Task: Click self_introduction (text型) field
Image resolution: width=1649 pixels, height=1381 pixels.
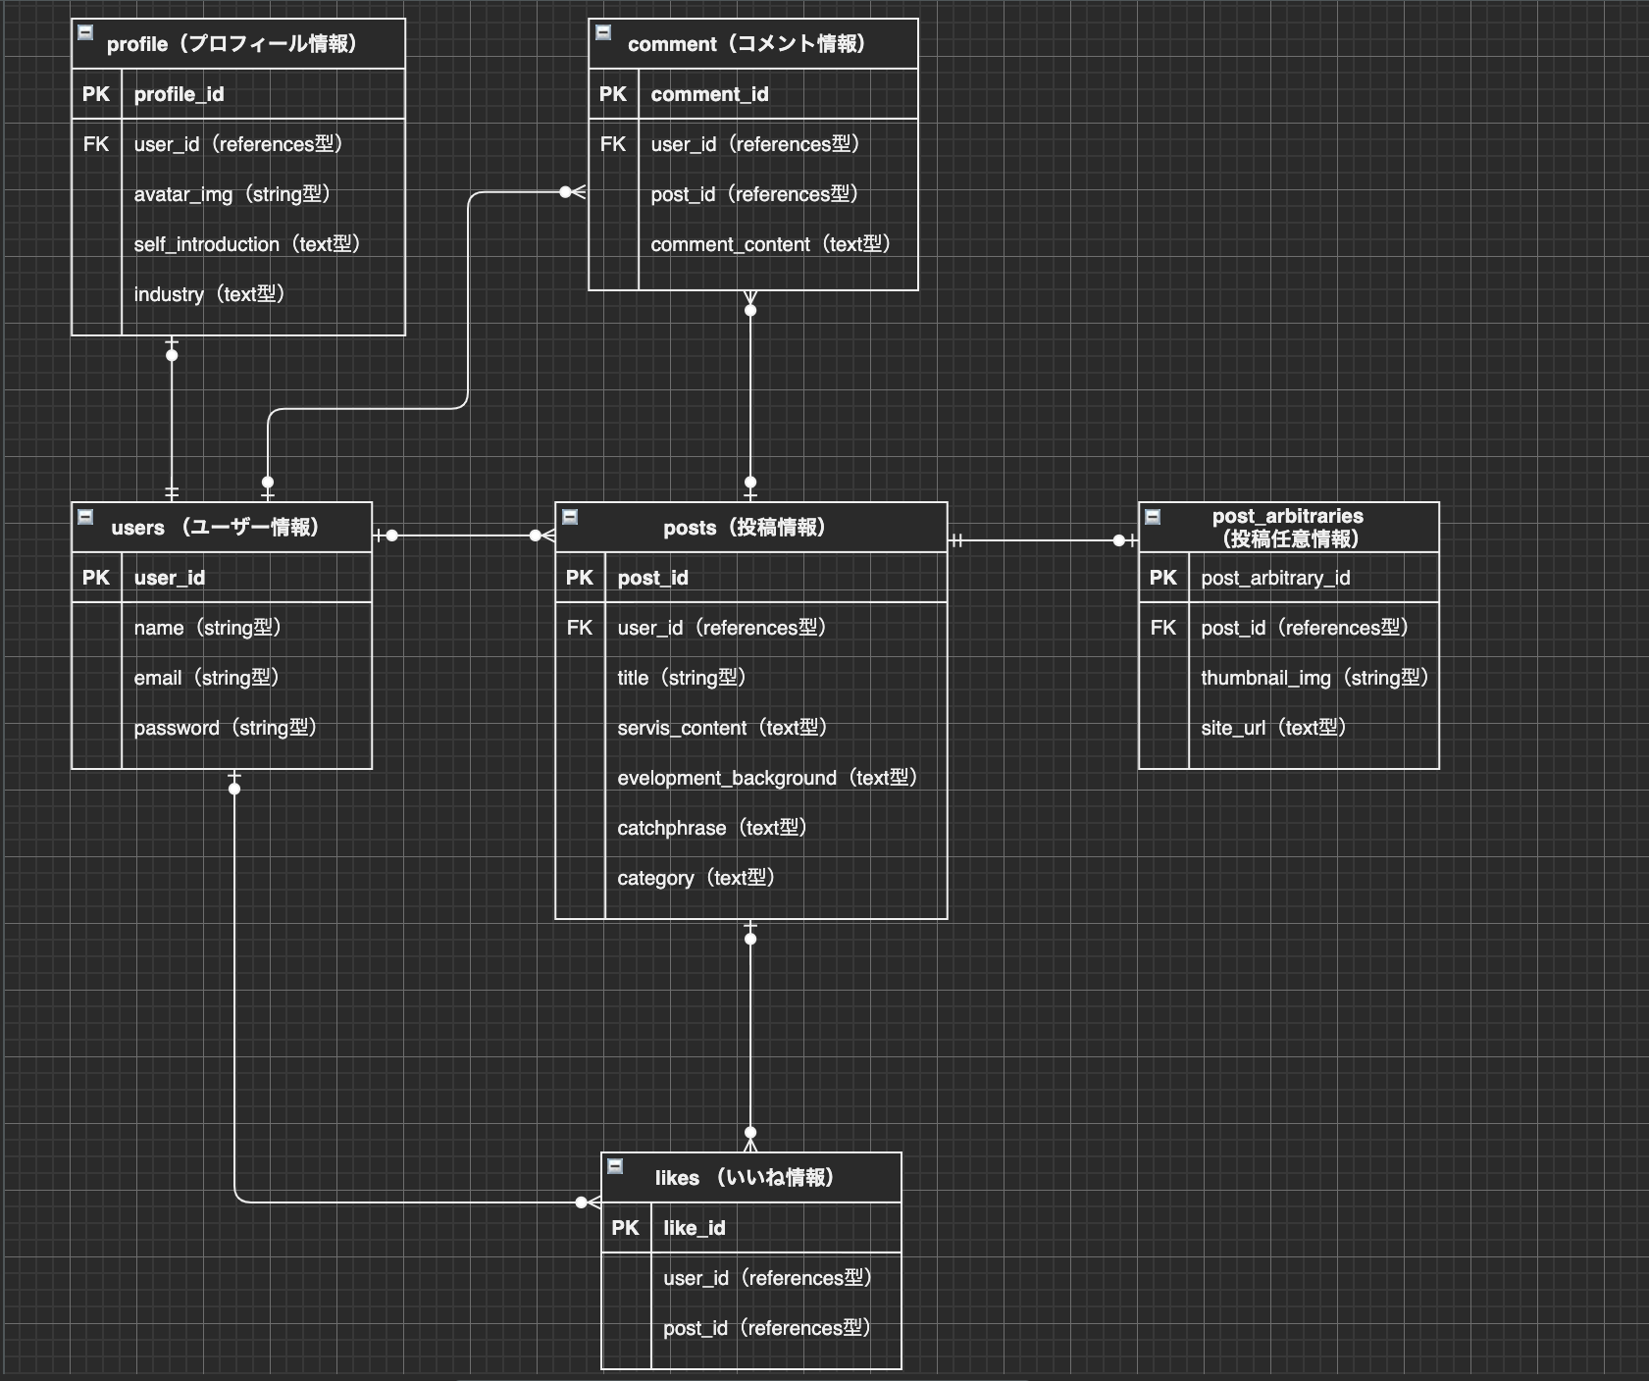Action: 248,244
